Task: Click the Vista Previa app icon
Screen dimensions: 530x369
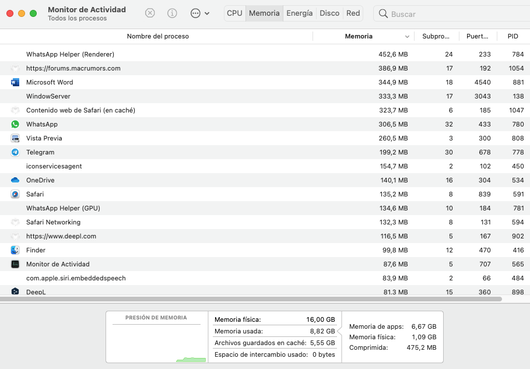Action: (x=15, y=138)
